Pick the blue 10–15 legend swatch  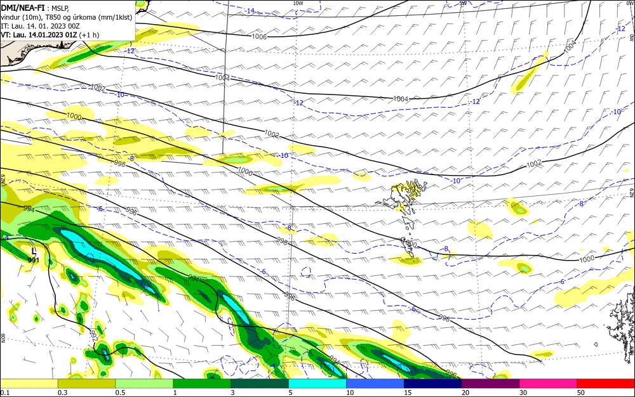pyautogui.click(x=375, y=384)
